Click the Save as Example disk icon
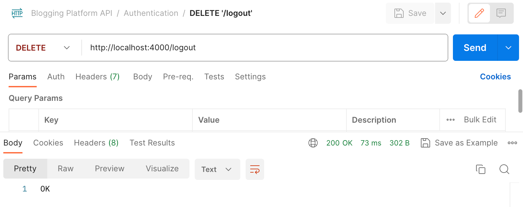 click(425, 143)
